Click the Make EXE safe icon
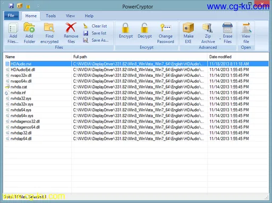 click(x=188, y=28)
